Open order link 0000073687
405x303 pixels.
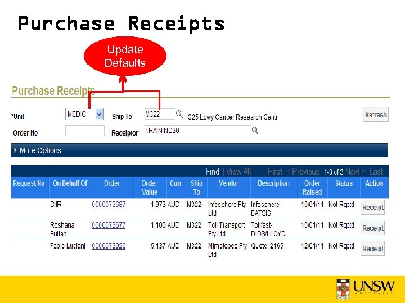point(109,205)
